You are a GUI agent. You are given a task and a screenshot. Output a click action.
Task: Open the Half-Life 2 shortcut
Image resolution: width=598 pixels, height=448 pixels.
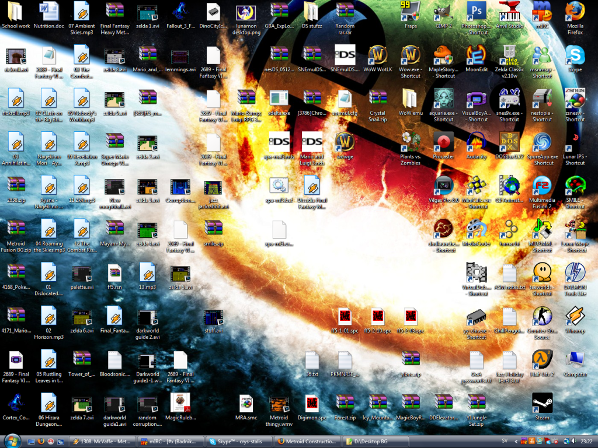coord(542,360)
